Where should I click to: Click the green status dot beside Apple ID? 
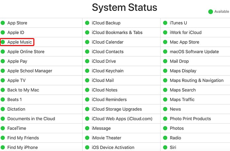click(3, 32)
